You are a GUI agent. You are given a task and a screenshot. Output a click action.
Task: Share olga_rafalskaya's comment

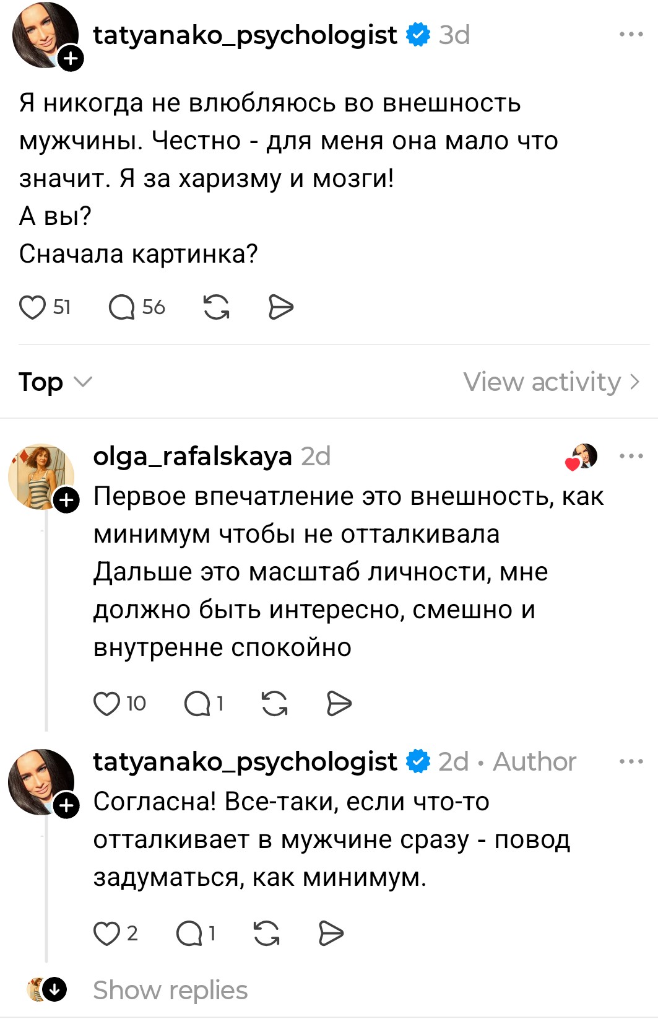click(x=339, y=704)
